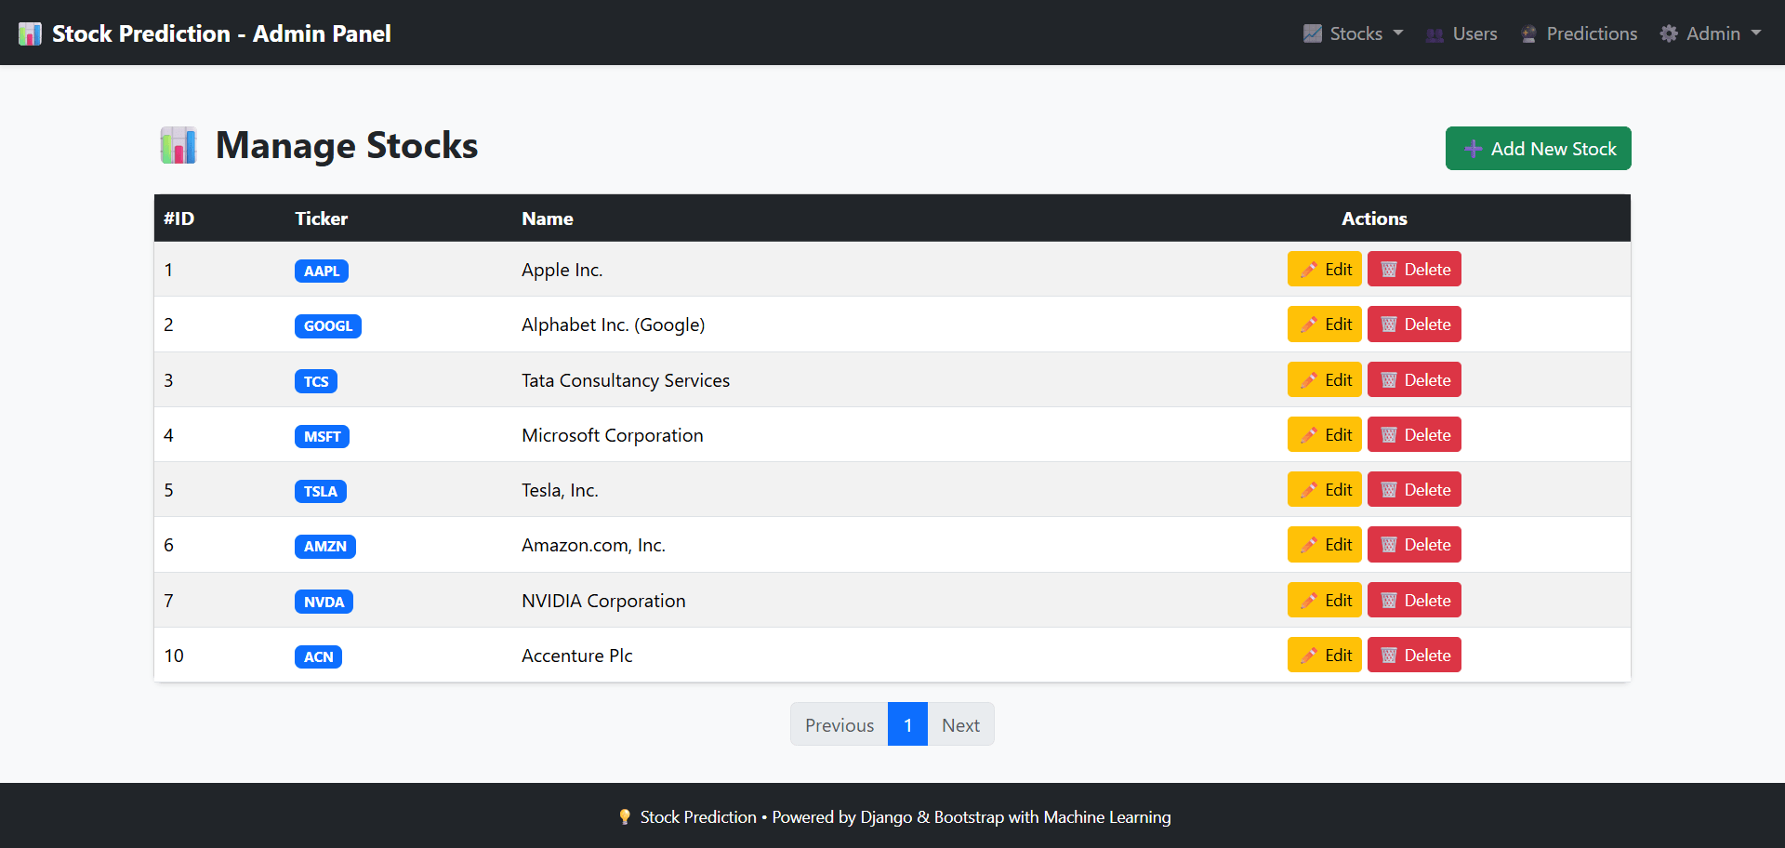Click the plus icon on Add New Stock
Image resolution: width=1785 pixels, height=848 pixels.
(x=1473, y=149)
